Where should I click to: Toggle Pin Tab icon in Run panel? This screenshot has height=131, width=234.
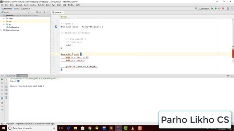(x=2, y=103)
